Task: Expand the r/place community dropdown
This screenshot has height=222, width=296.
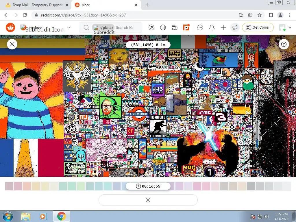Action: (x=69, y=27)
